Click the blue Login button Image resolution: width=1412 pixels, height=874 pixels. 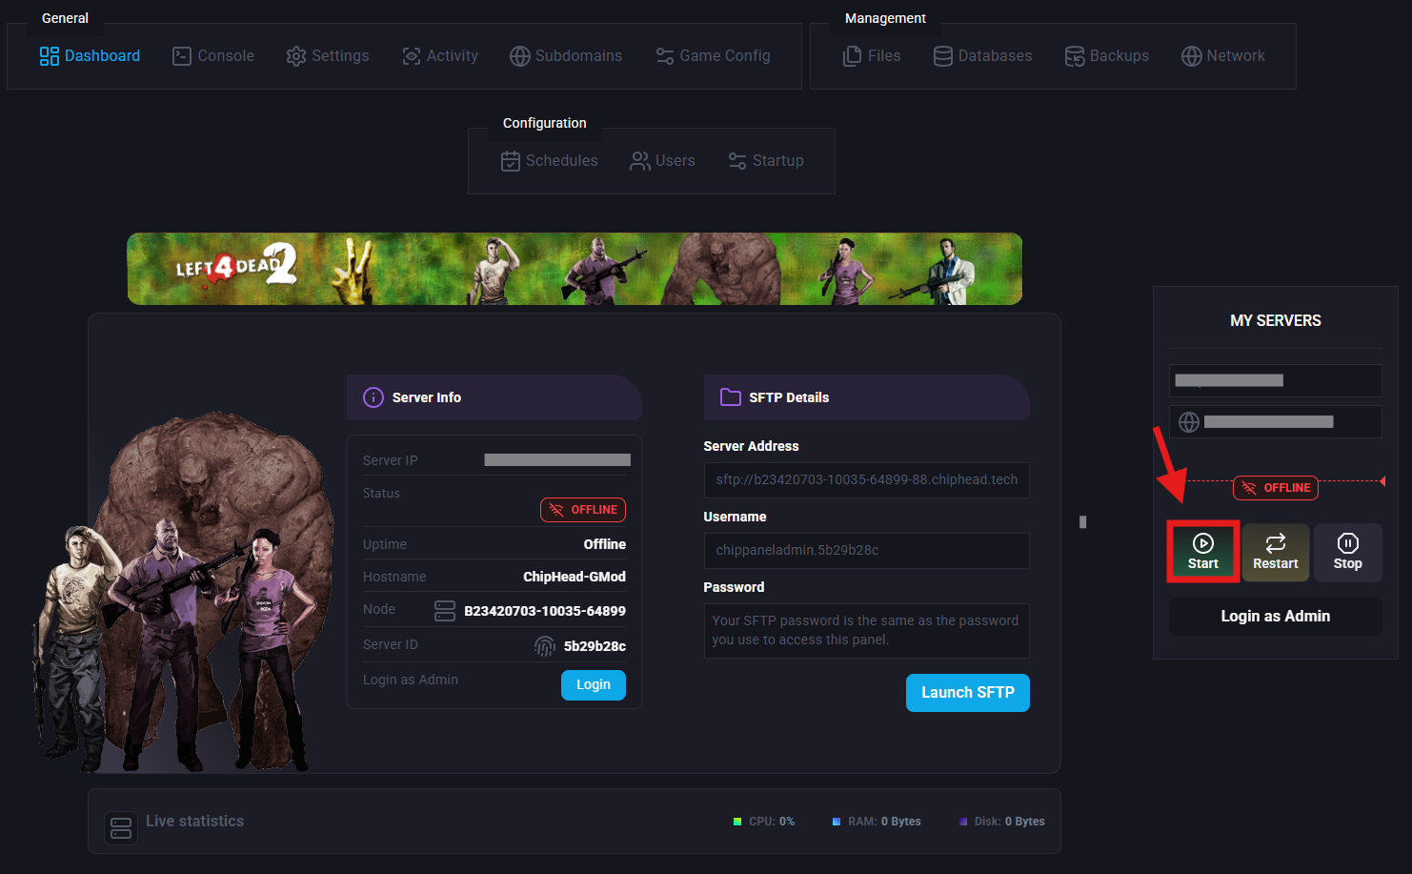tap(594, 685)
